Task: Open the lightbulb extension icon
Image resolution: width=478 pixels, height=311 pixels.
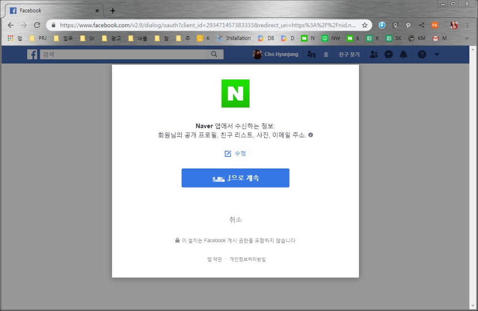Action: (x=395, y=25)
